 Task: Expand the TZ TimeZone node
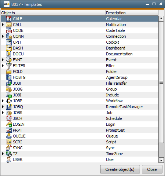[3, 154]
